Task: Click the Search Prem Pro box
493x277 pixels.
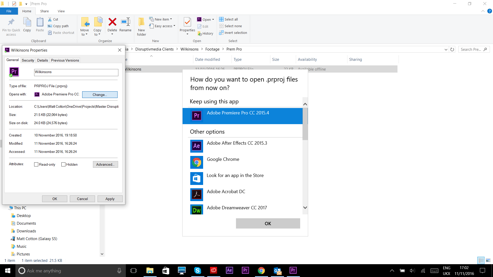Action: [x=474, y=50]
